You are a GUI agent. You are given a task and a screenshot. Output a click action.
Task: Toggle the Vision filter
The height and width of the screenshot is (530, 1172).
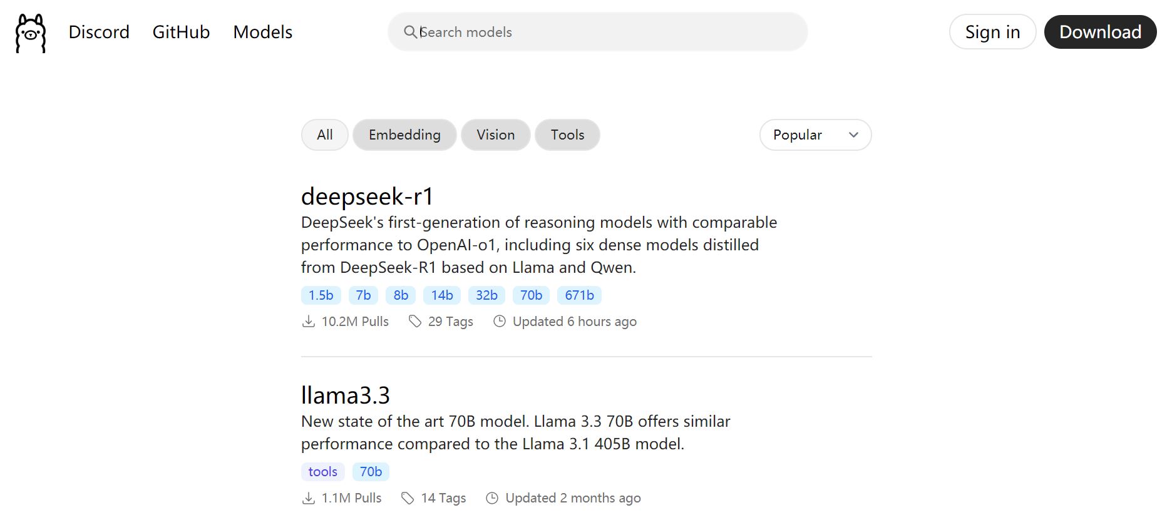point(495,135)
